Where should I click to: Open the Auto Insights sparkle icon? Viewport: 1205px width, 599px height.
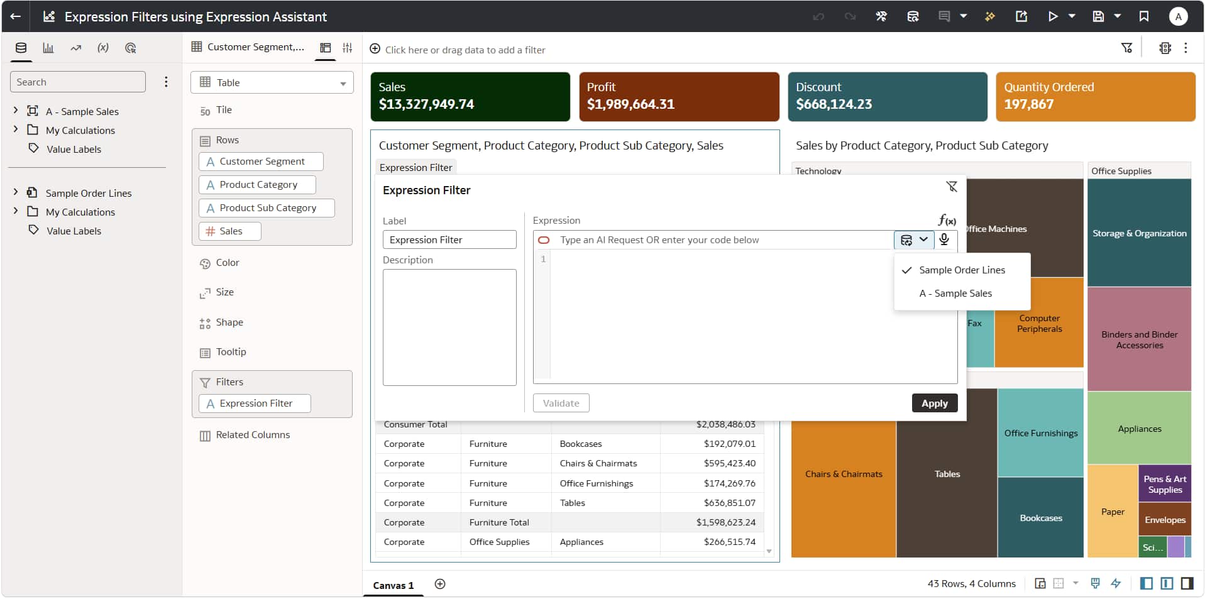click(x=990, y=16)
